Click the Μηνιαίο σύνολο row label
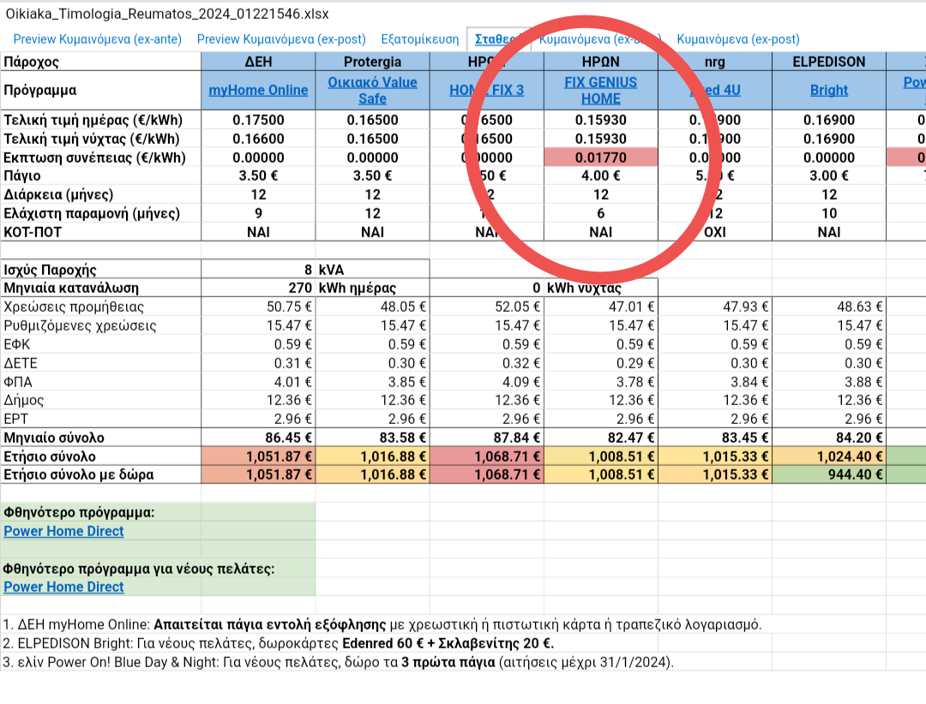The height and width of the screenshot is (704, 926). click(54, 438)
